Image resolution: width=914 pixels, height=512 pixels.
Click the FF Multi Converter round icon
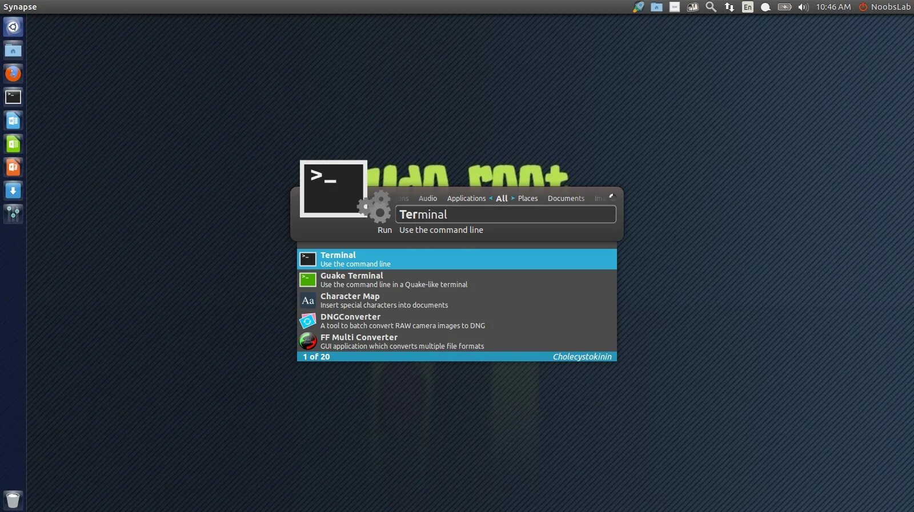[x=308, y=341]
